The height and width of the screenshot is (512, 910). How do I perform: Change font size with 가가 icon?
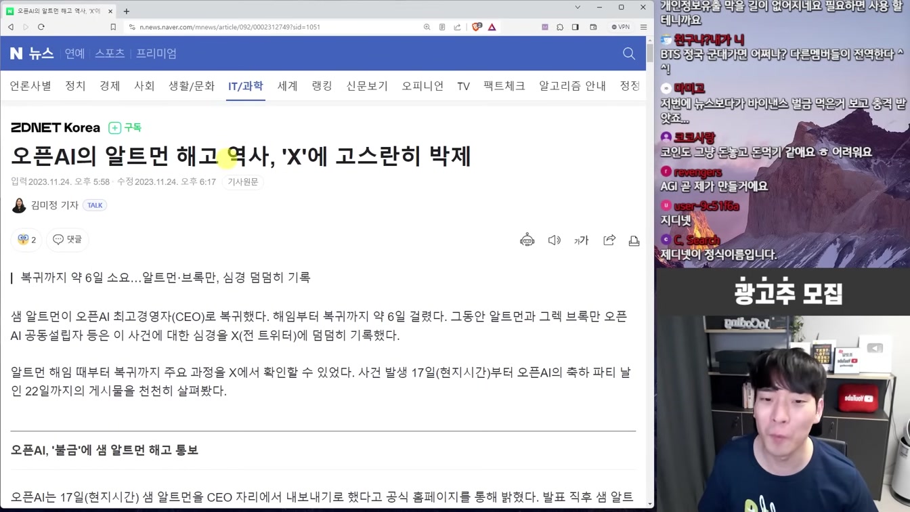click(581, 240)
